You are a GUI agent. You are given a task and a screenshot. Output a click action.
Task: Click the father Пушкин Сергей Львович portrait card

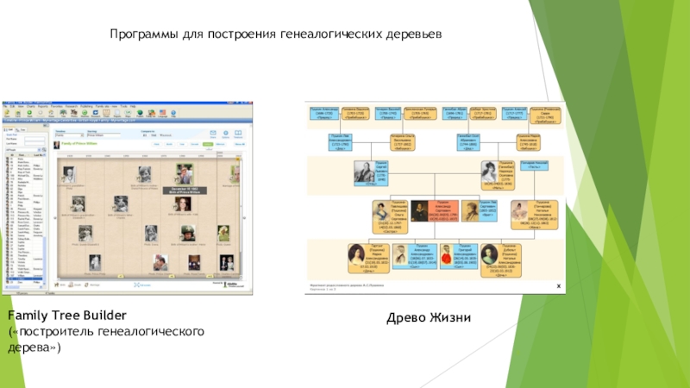[371, 173]
